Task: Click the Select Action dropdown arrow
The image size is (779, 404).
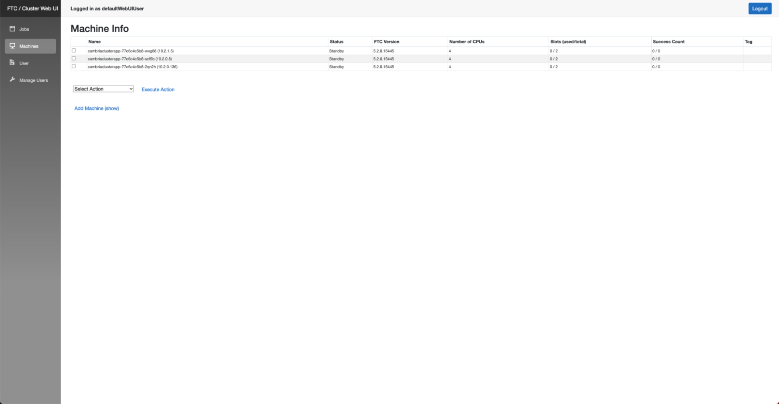Action: tap(131, 89)
